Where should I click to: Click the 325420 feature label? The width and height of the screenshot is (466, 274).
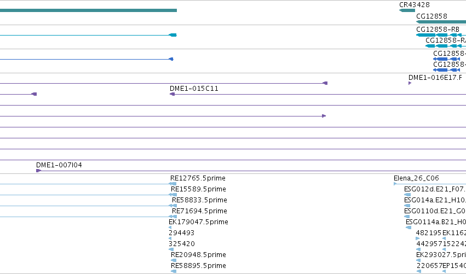(182, 244)
